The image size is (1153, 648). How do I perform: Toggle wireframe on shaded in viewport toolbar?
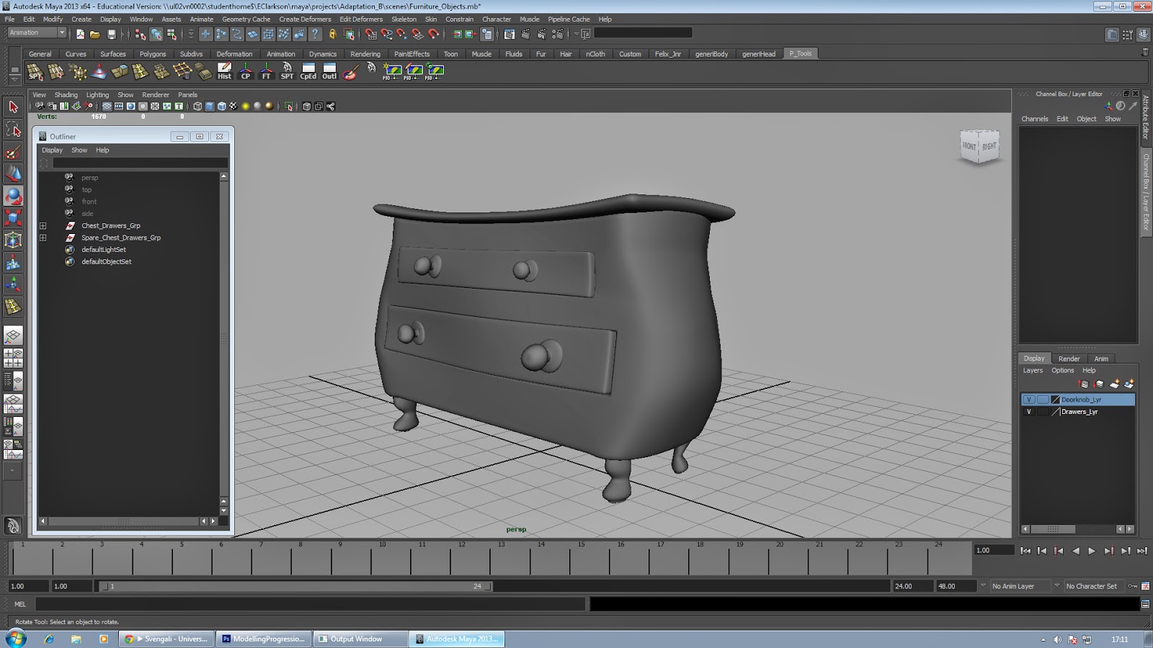[x=221, y=107]
